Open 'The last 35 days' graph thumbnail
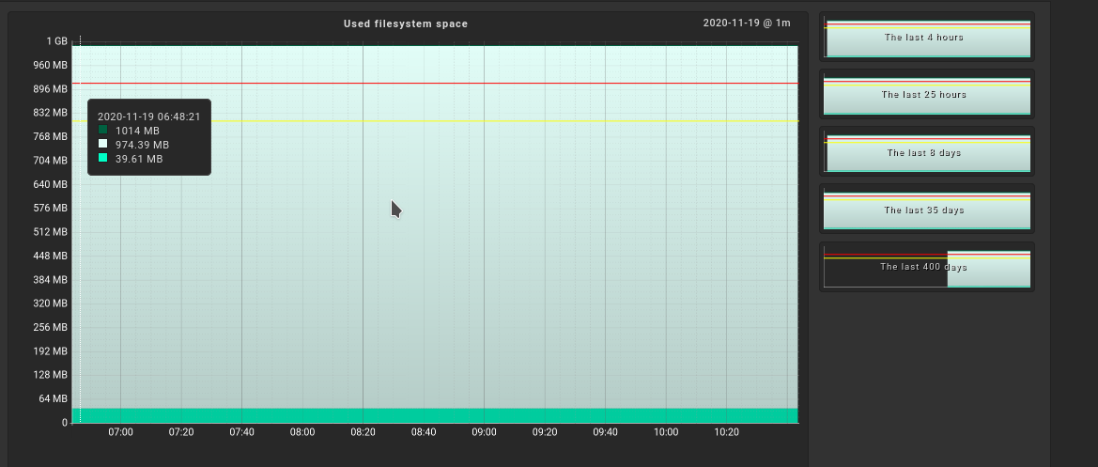The width and height of the screenshot is (1098, 467). [x=926, y=210]
